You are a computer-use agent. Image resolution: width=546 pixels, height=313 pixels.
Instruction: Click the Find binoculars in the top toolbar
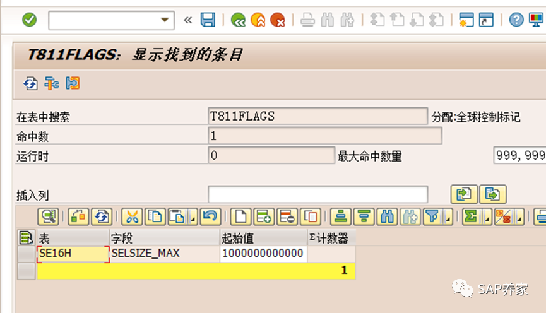pos(328,20)
